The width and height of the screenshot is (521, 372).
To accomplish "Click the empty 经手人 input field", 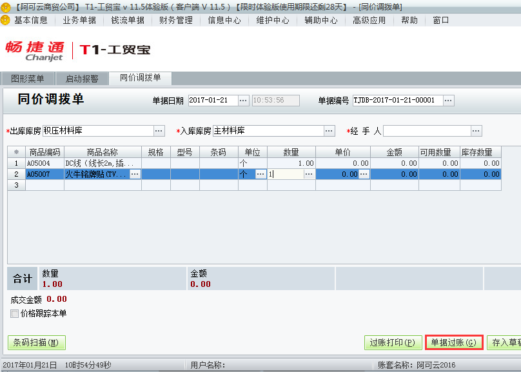I will click(x=427, y=131).
